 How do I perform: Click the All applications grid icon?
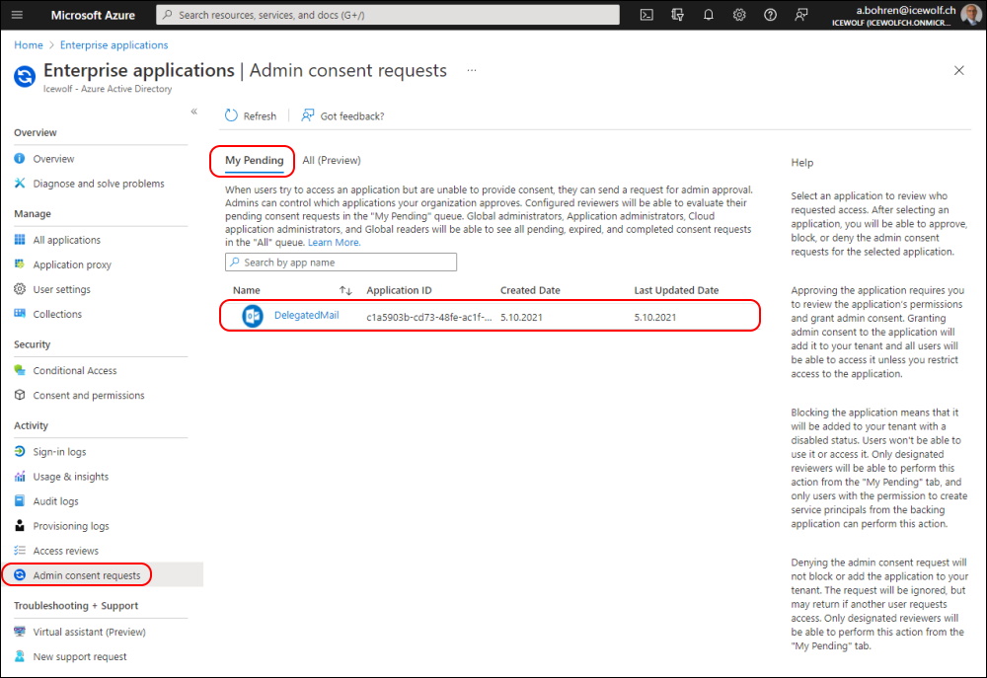click(x=20, y=240)
